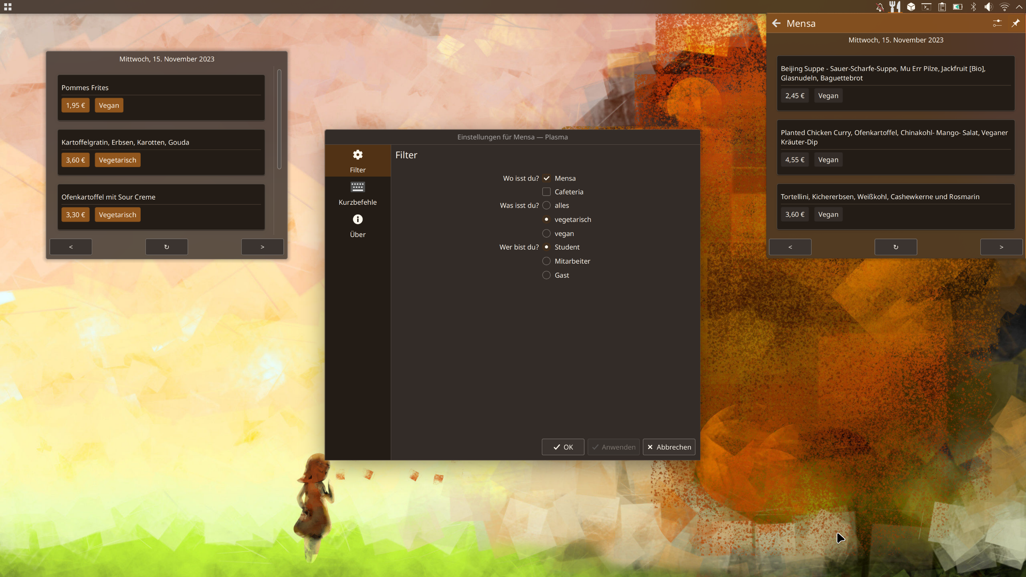Cancel with the Abbrechen button
Image resolution: width=1026 pixels, height=577 pixels.
(669, 447)
